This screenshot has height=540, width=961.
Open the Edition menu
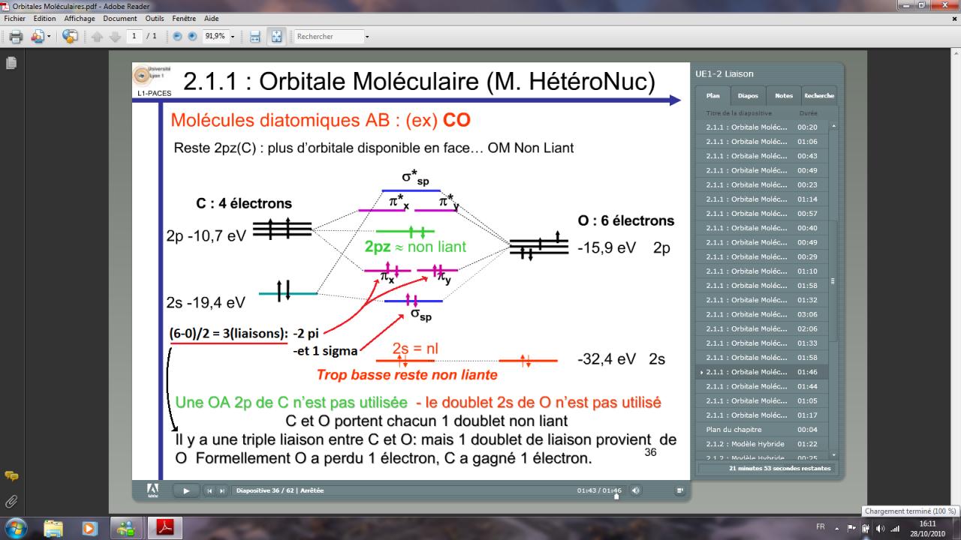coord(45,18)
